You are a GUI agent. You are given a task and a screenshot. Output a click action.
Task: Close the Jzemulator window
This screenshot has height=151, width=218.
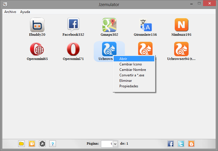[x=210, y=3]
